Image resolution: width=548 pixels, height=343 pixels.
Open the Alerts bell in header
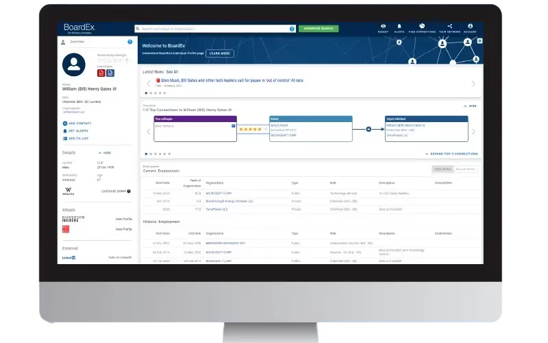point(399,26)
